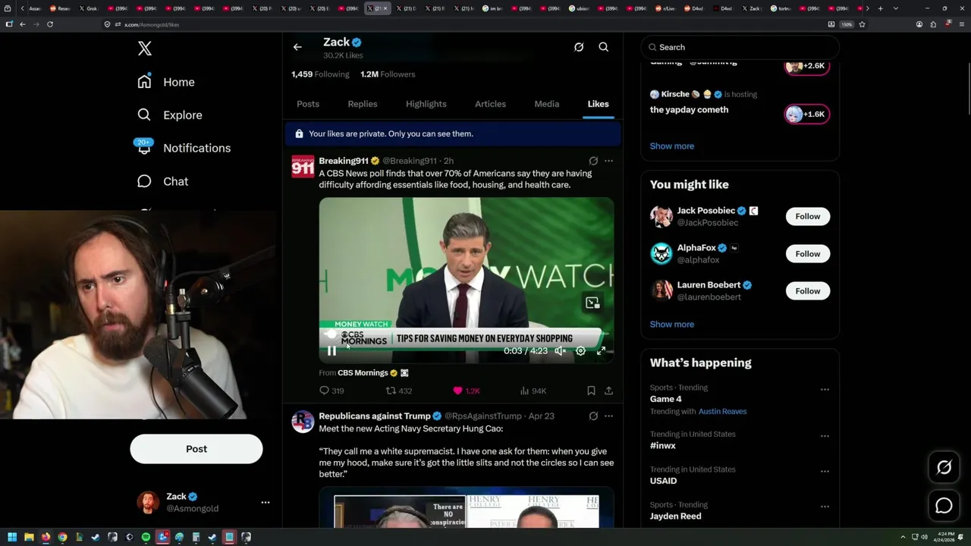Show more live spaces
Viewport: 971px width, 546px height.
click(672, 146)
